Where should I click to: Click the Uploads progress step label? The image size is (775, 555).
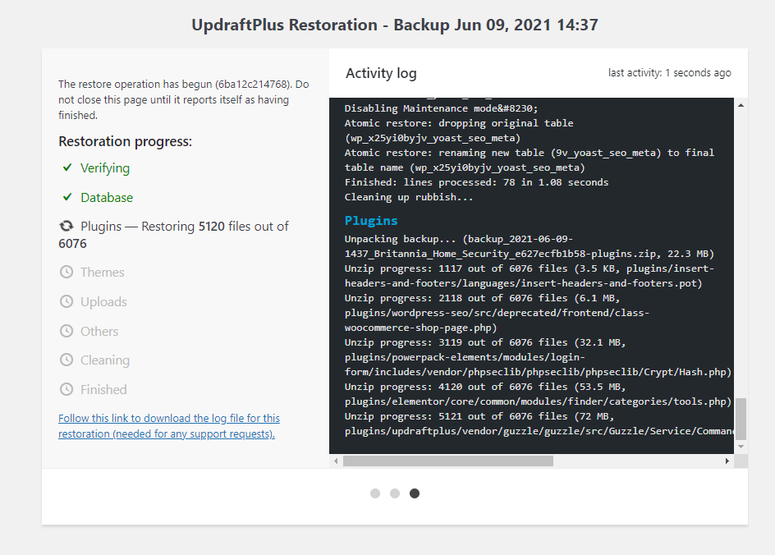(x=103, y=302)
